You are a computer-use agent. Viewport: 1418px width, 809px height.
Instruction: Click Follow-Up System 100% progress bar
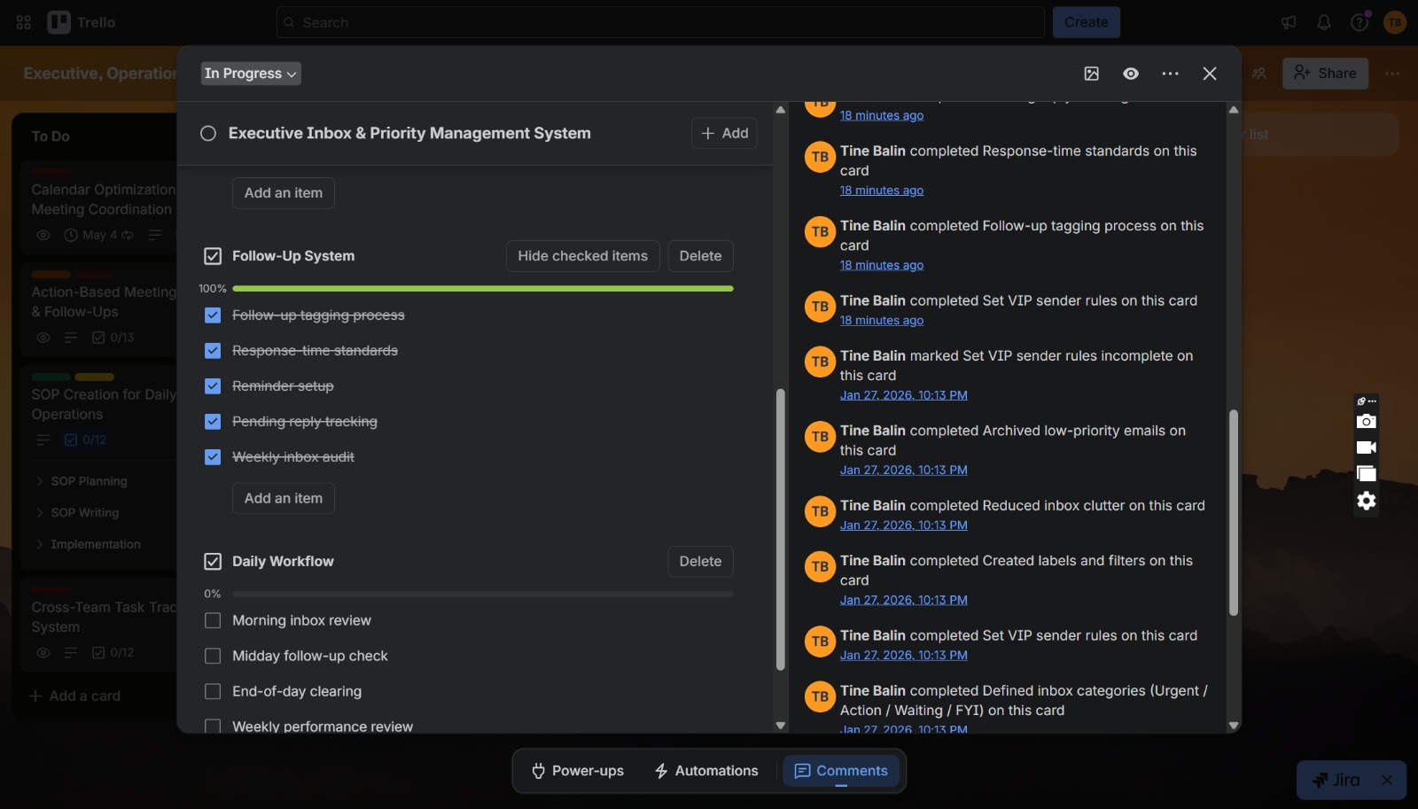[483, 289]
